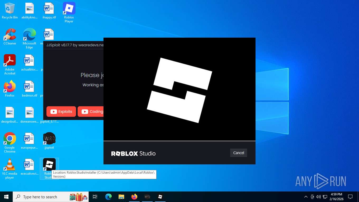Open Microsoft Edge from the taskbar
The width and height of the screenshot is (359, 202).
click(108, 197)
